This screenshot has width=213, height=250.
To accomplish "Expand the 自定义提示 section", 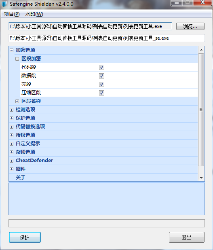I will pyautogui.click(x=11, y=144).
